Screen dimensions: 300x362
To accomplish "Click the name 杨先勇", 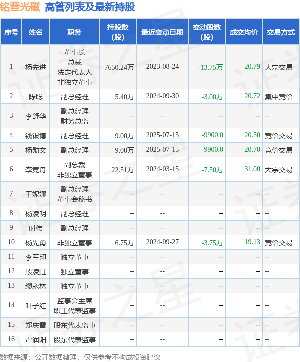I will (x=36, y=243).
